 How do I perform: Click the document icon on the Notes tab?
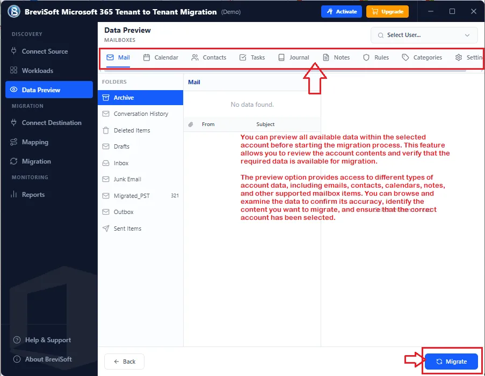(326, 57)
